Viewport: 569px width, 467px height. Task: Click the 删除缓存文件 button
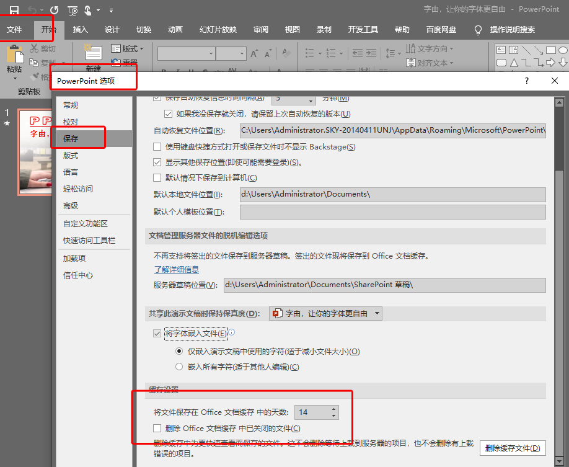(x=513, y=448)
